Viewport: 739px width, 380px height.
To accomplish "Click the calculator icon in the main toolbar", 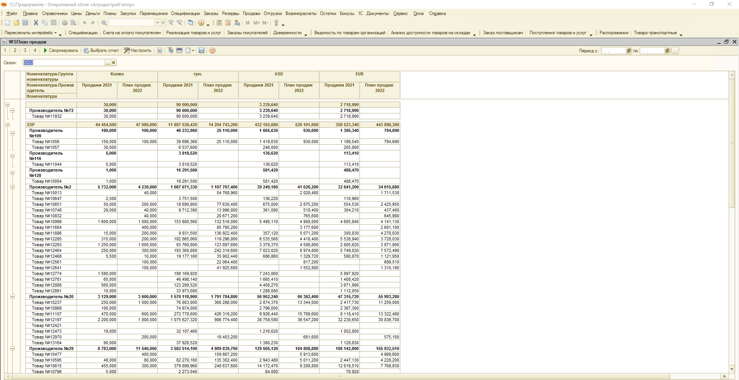I will pyautogui.click(x=219, y=23).
